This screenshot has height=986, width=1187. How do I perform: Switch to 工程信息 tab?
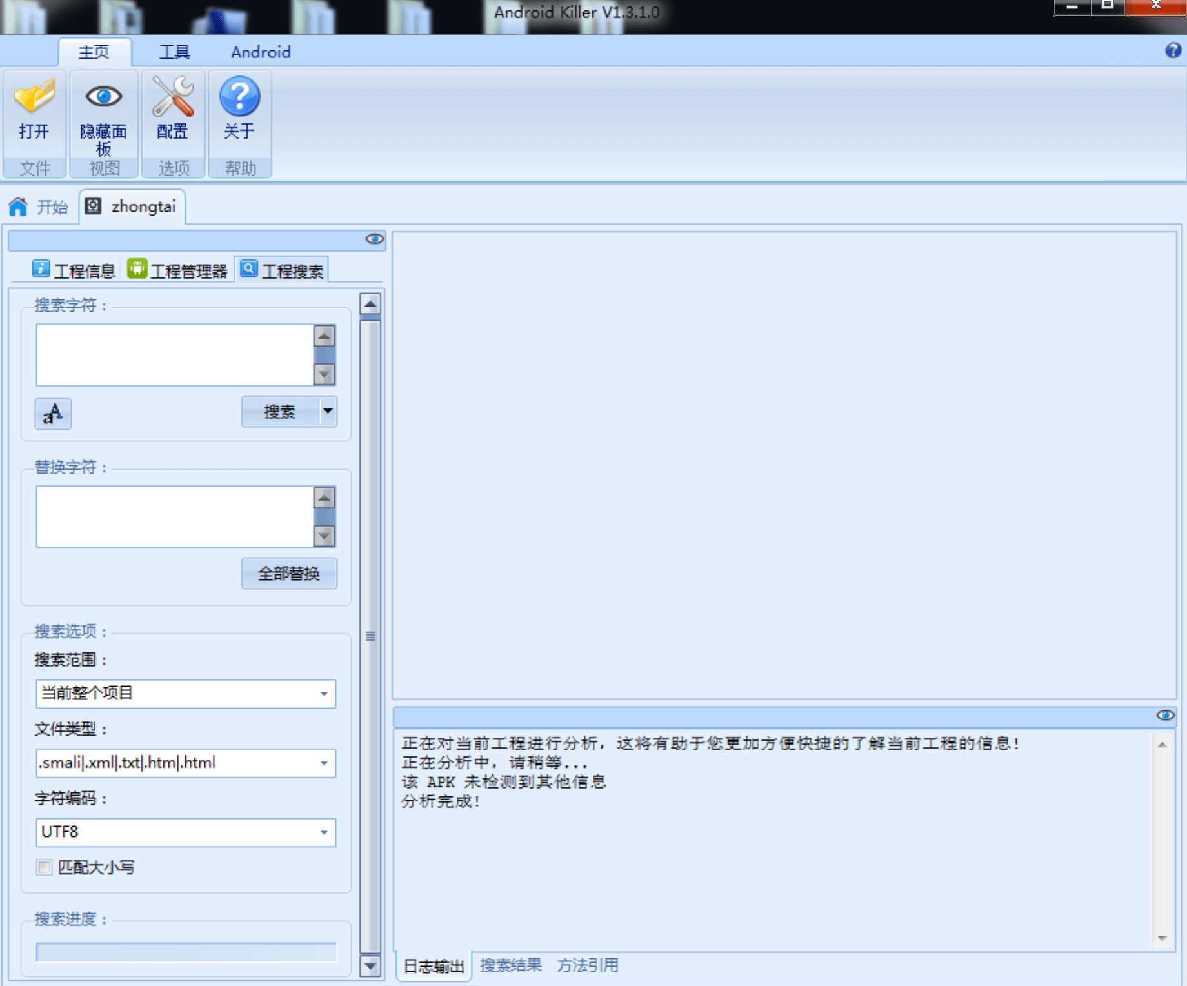click(x=74, y=270)
